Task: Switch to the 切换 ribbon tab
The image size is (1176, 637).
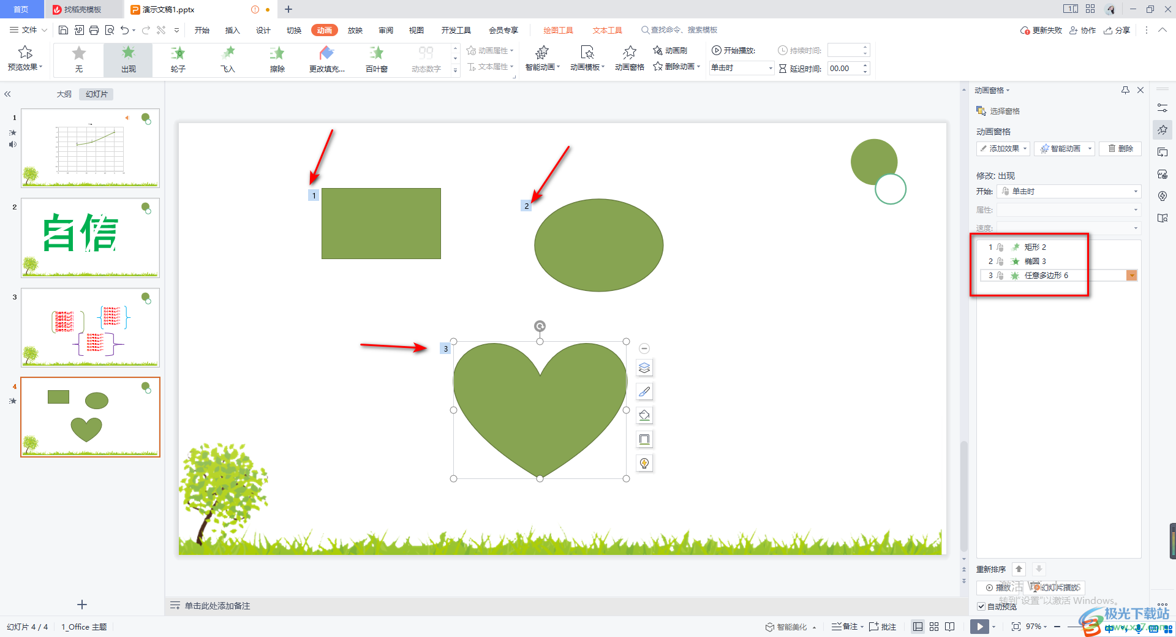Action: coord(294,30)
